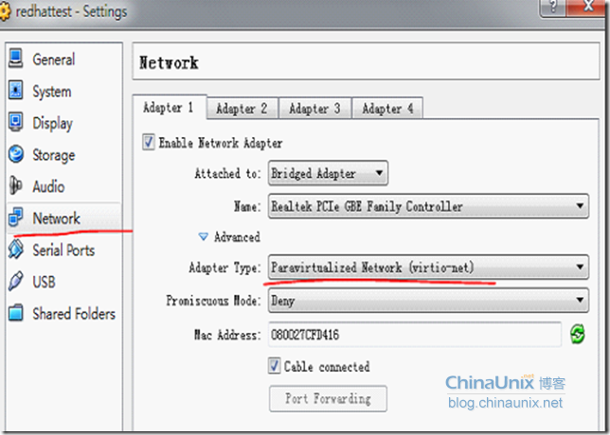This screenshot has height=435, width=610.
Task: Open the Display monitor icon
Action: (x=15, y=122)
